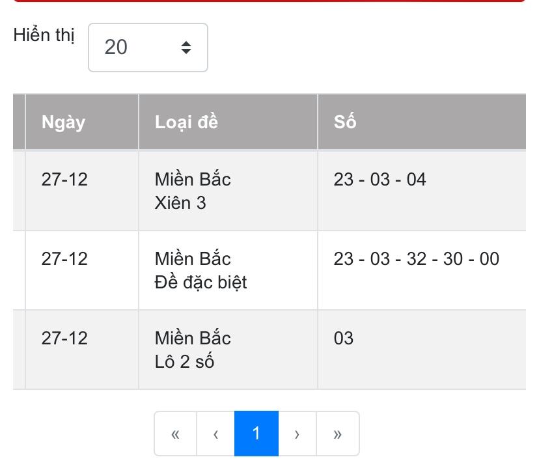Click date 27-12 in the Đề đặc biệt row
Image resolution: width=539 pixels, height=470 pixels.
click(x=64, y=259)
